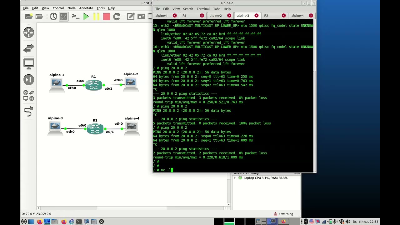Open the Linux Mint start menu
400x225 pixels.
[x=24, y=222]
